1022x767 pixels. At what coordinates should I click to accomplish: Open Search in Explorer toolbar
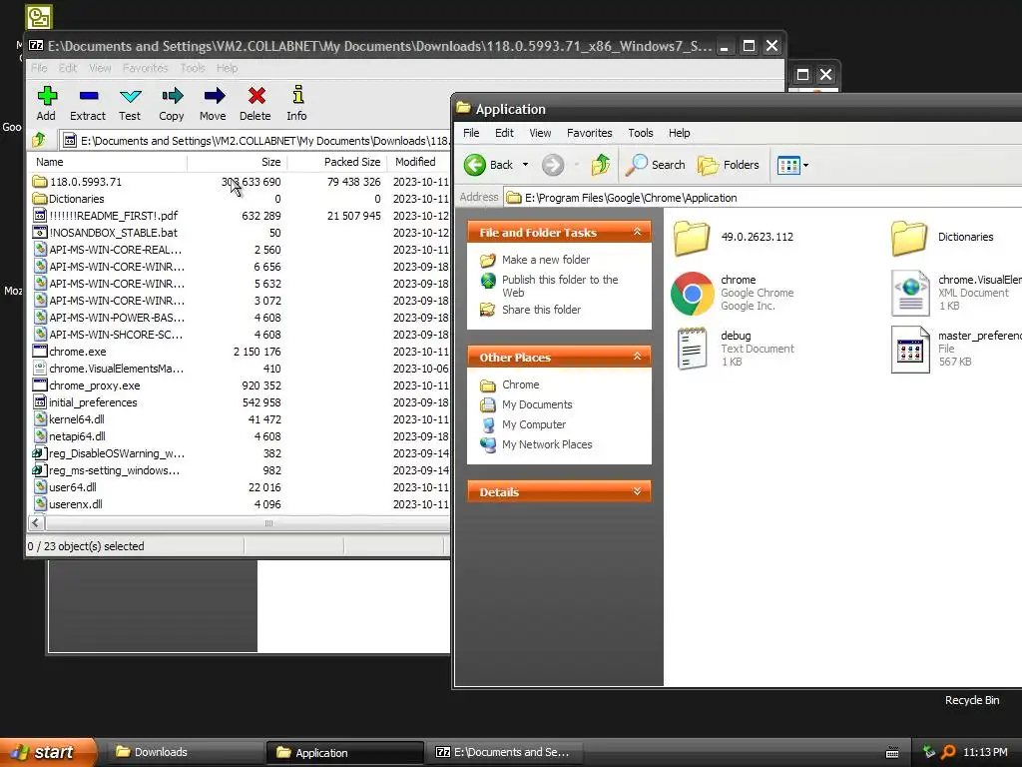point(655,165)
